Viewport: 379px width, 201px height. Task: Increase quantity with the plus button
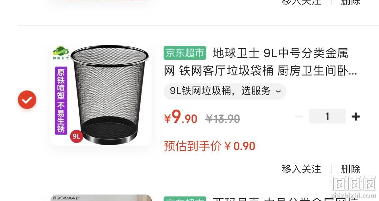tap(356, 117)
